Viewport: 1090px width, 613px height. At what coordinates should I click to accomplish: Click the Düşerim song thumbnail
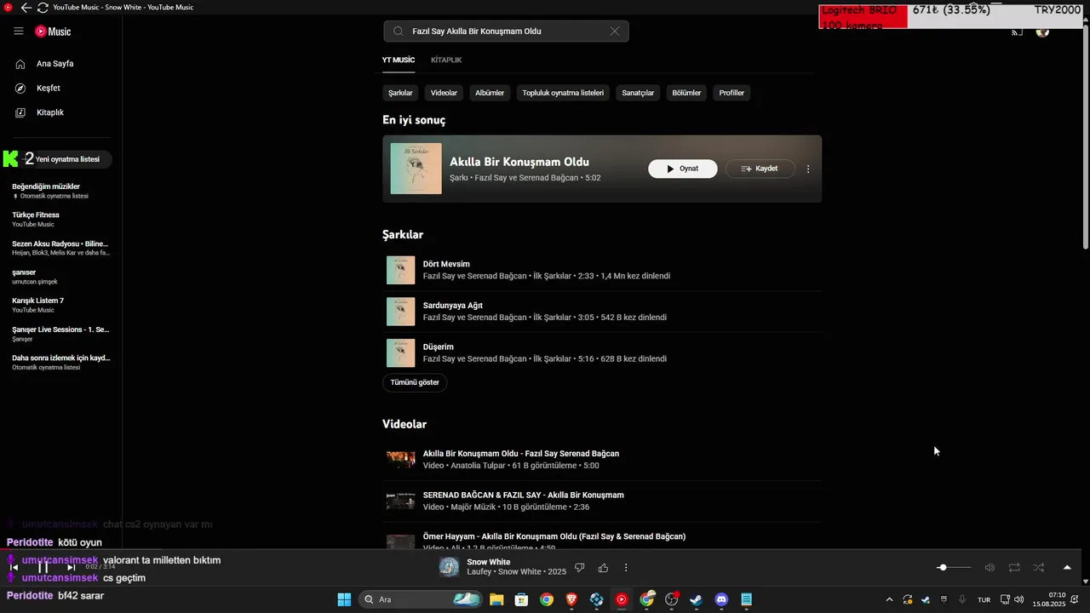pyautogui.click(x=400, y=353)
